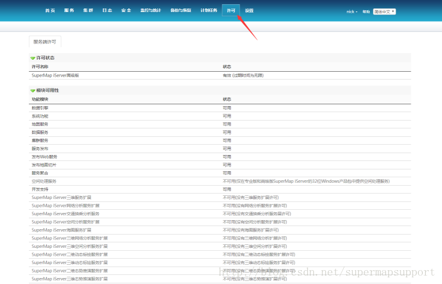Click the SuperMap iServer高级版 license name
The height and width of the screenshot is (284, 442).
pos(55,75)
